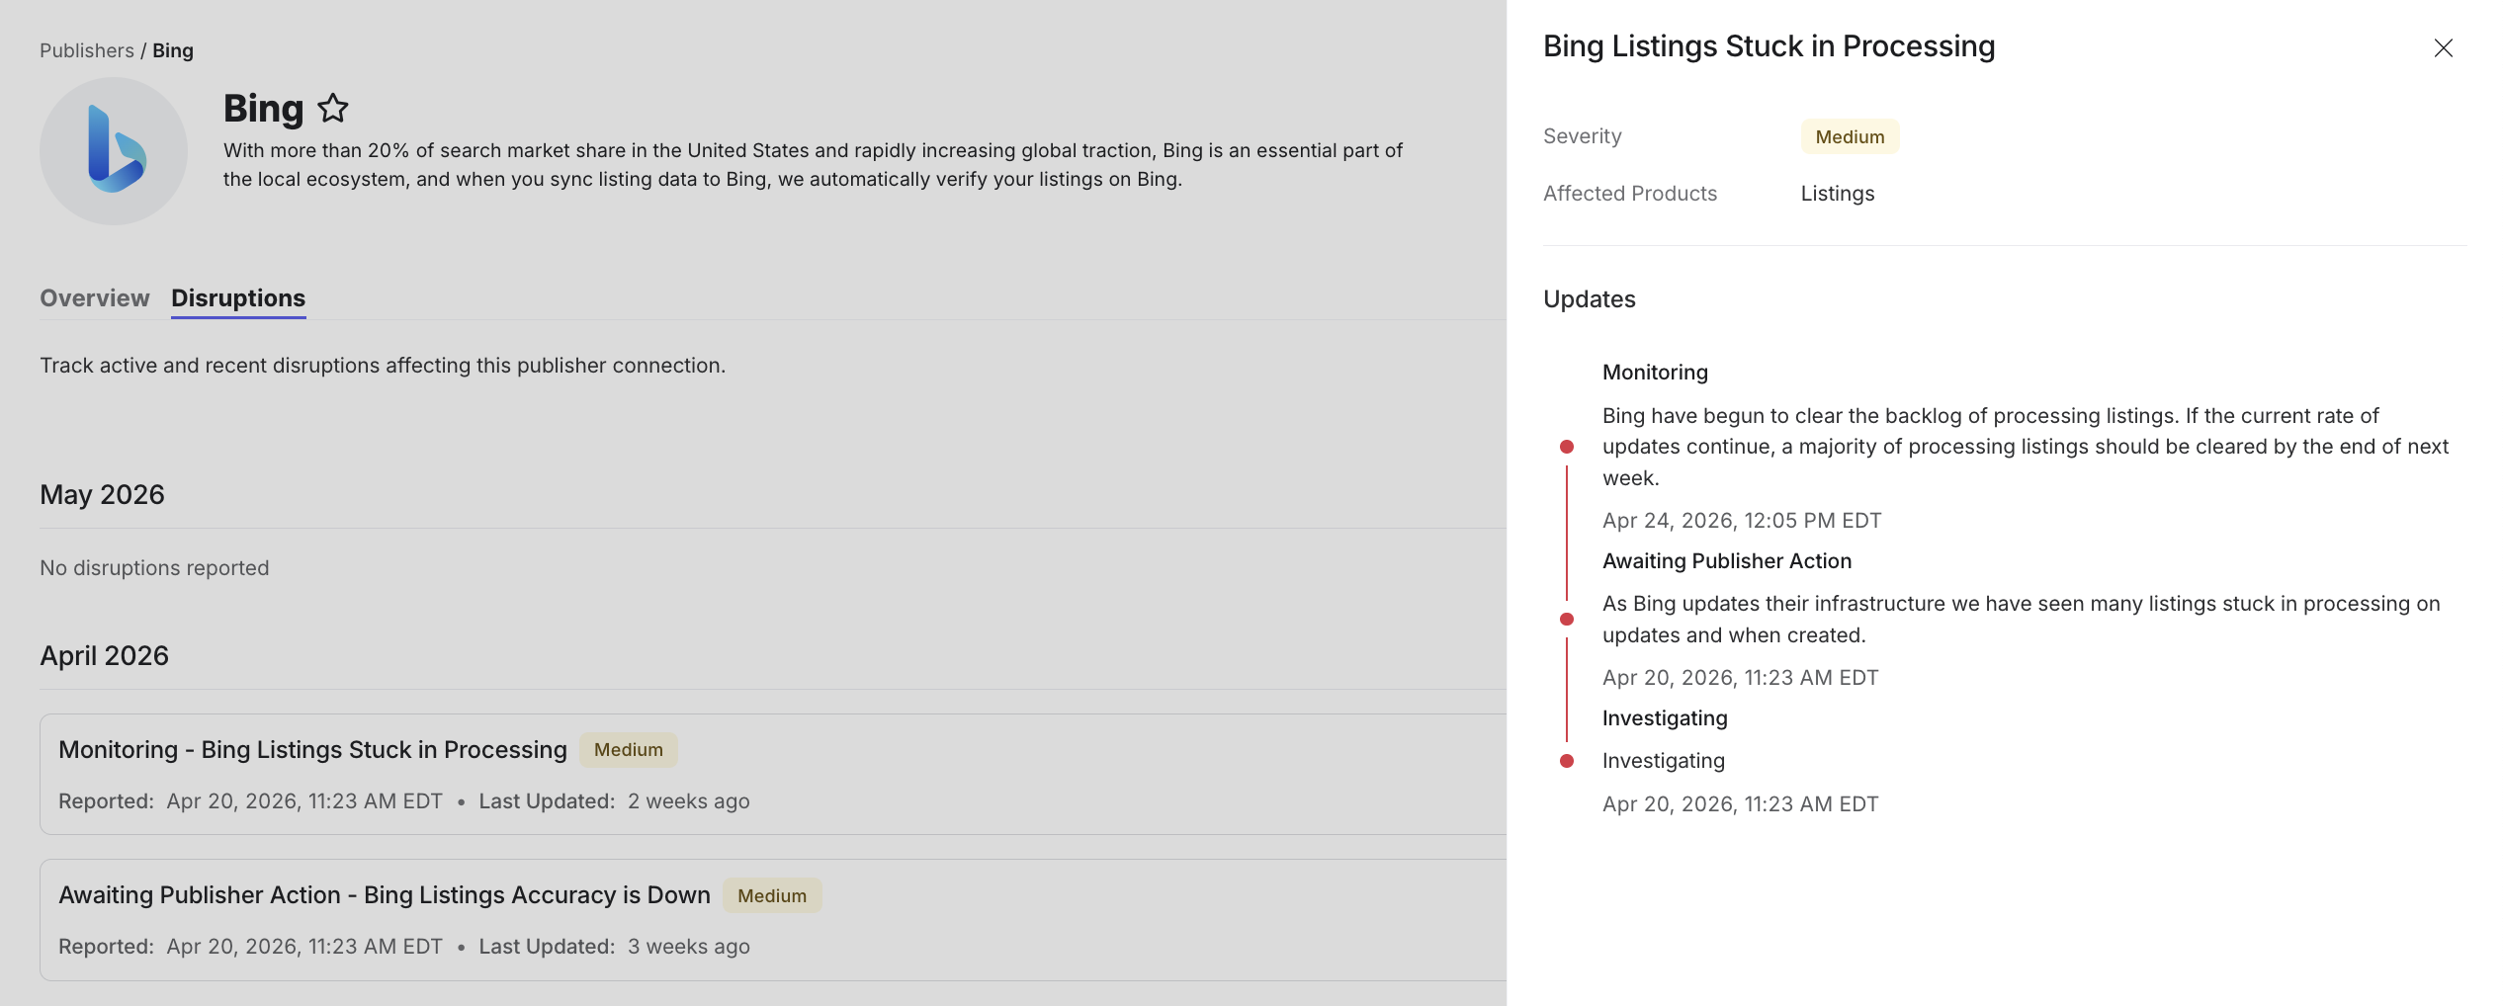Screen dimensions: 2503x1006
Task: Open the Publishers breadcrumb link
Action: 87,50
